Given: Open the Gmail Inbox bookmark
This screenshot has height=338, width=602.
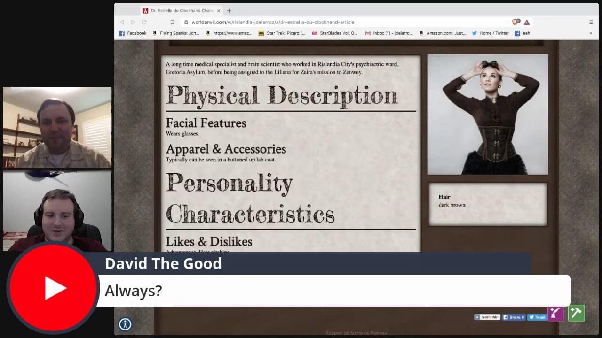Looking at the screenshot, I should (x=389, y=33).
